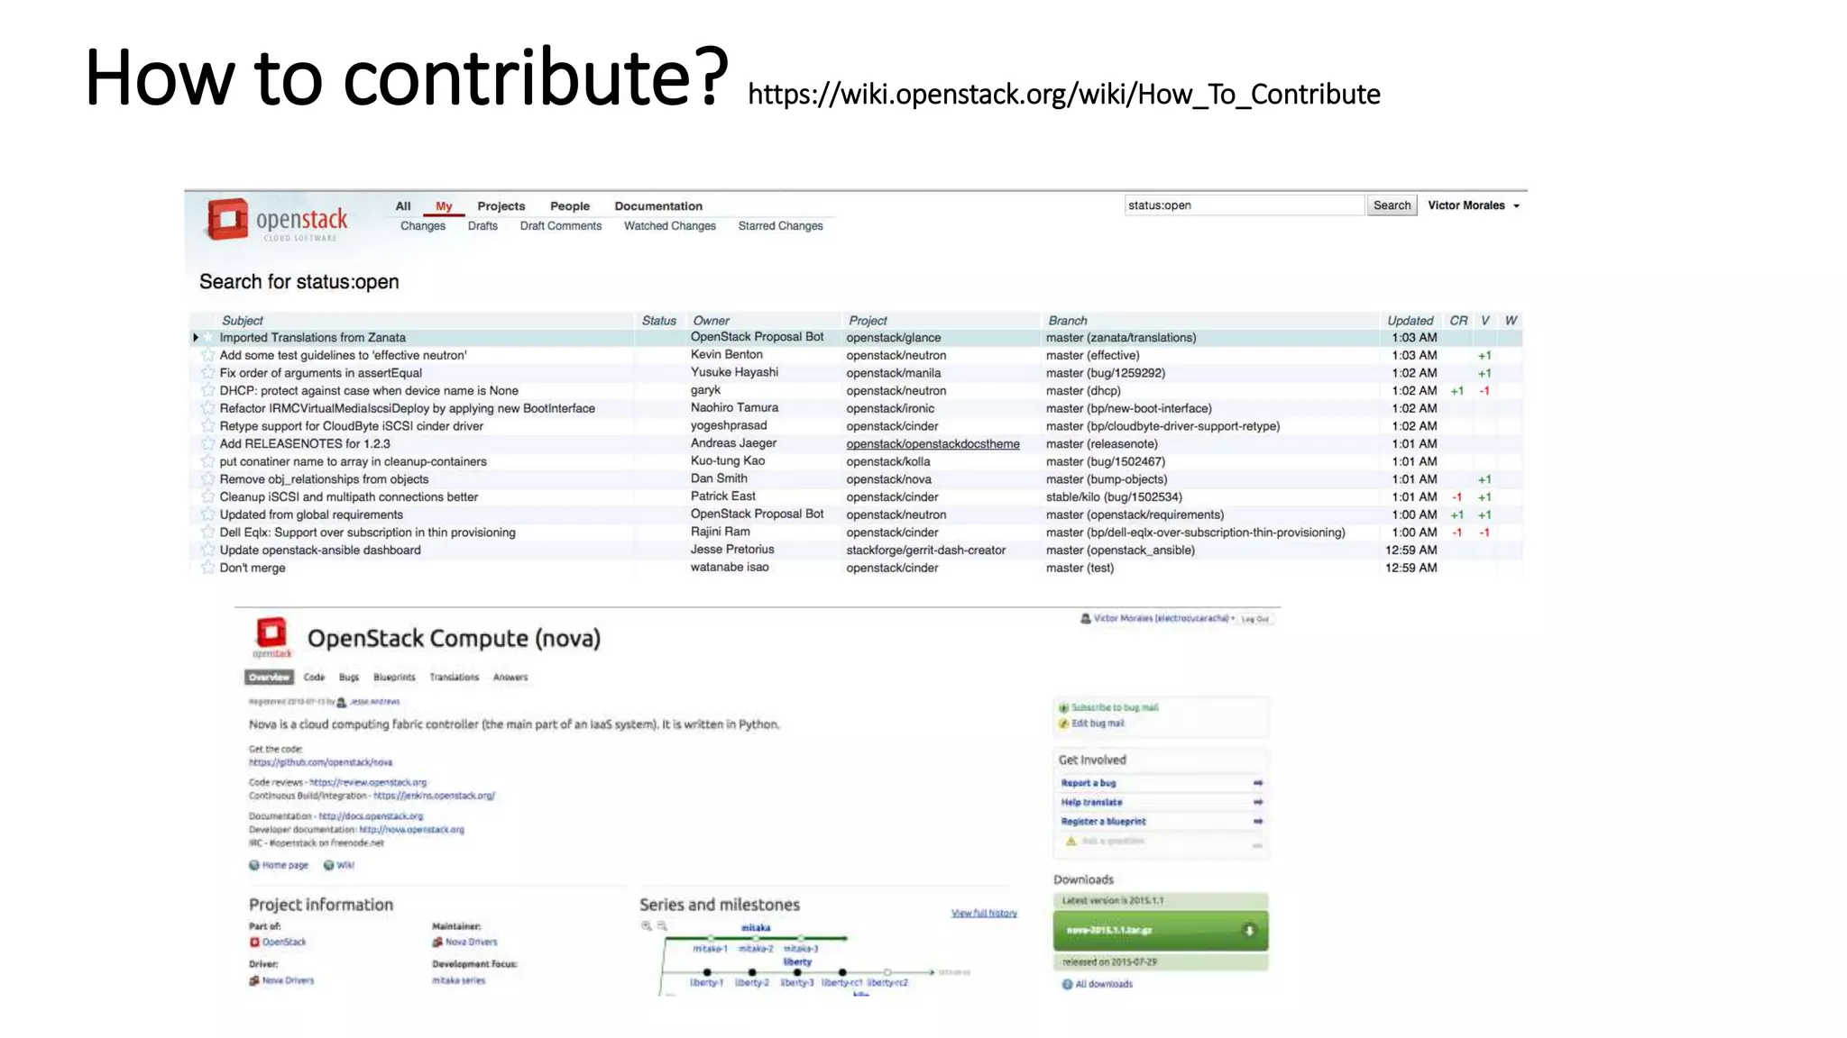This screenshot has width=1847, height=1038.
Task: Click the Search button
Action: tap(1392, 205)
